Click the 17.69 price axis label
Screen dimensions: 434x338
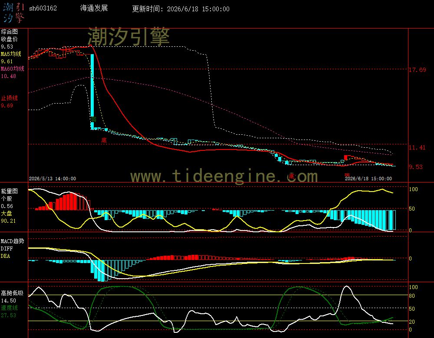[418, 70]
